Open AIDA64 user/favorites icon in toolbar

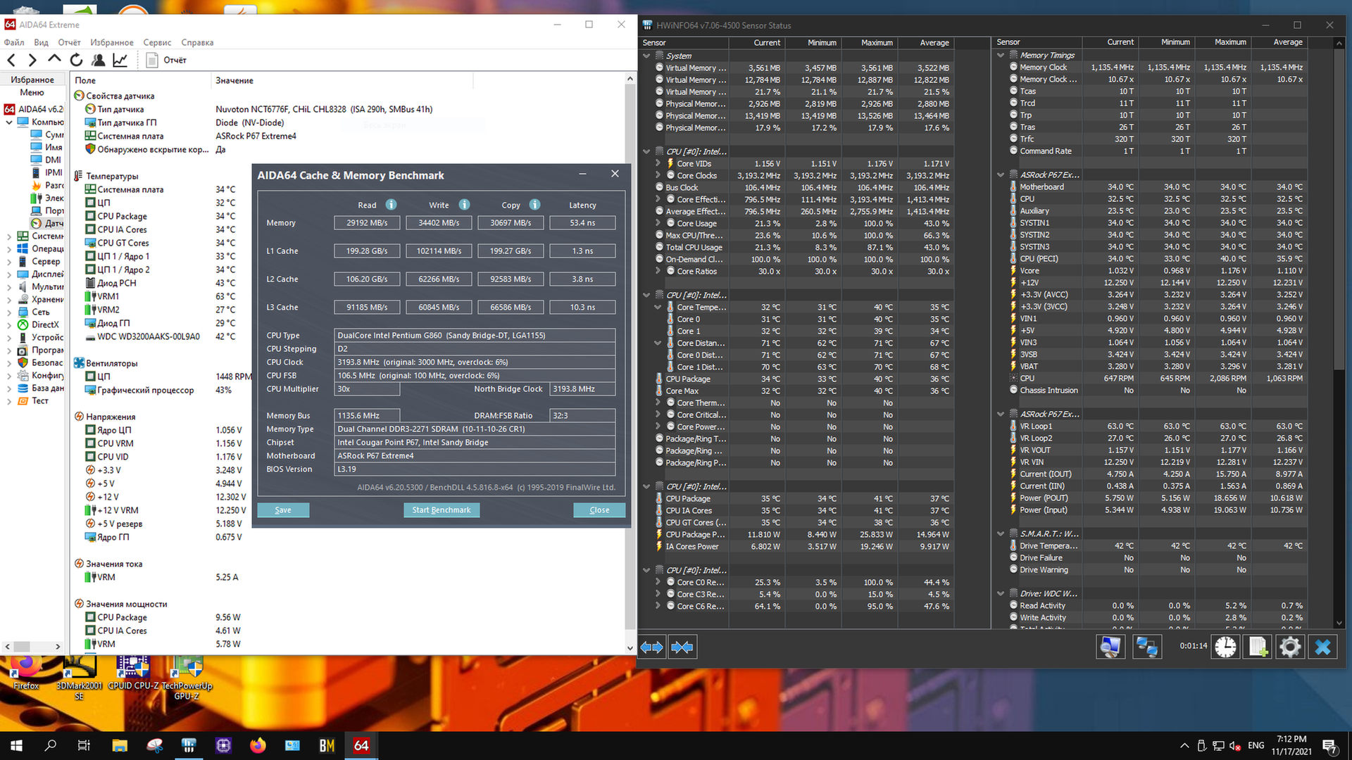[99, 61]
